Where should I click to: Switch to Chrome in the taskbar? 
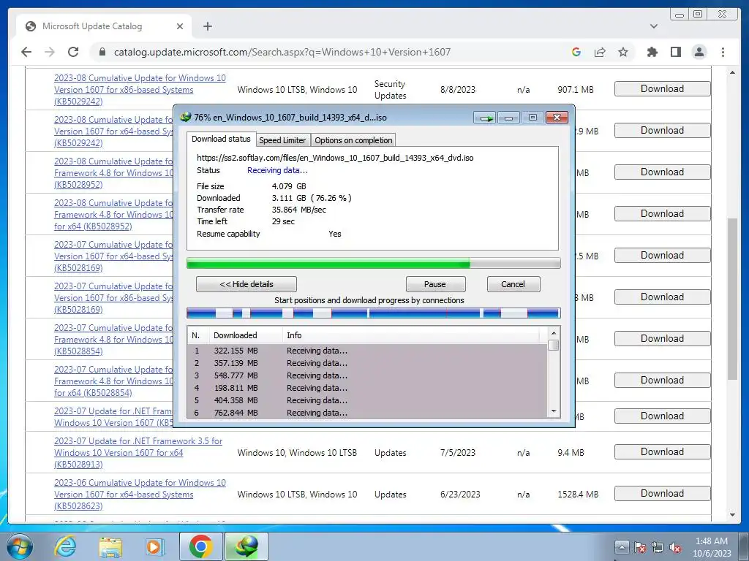point(200,546)
